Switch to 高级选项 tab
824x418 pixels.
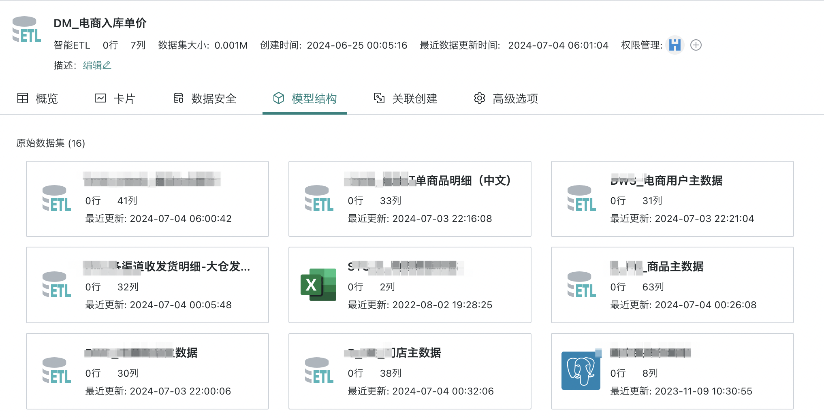pos(506,98)
